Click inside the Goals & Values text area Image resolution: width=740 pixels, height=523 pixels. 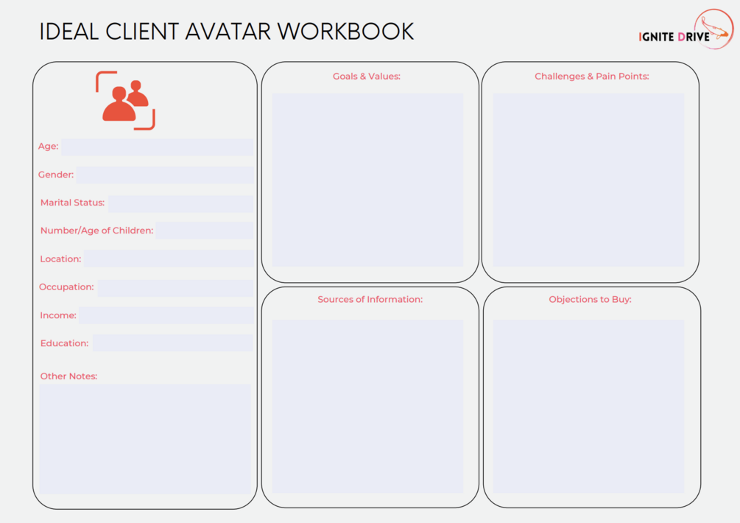pyautogui.click(x=367, y=180)
